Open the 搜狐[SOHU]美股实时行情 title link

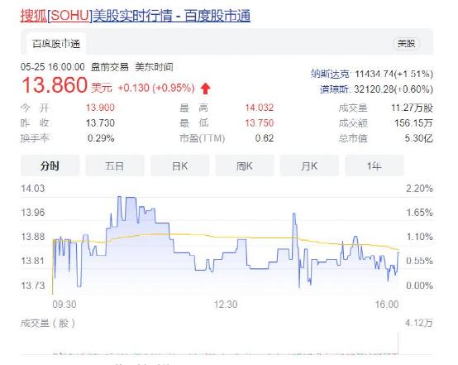[136, 16]
